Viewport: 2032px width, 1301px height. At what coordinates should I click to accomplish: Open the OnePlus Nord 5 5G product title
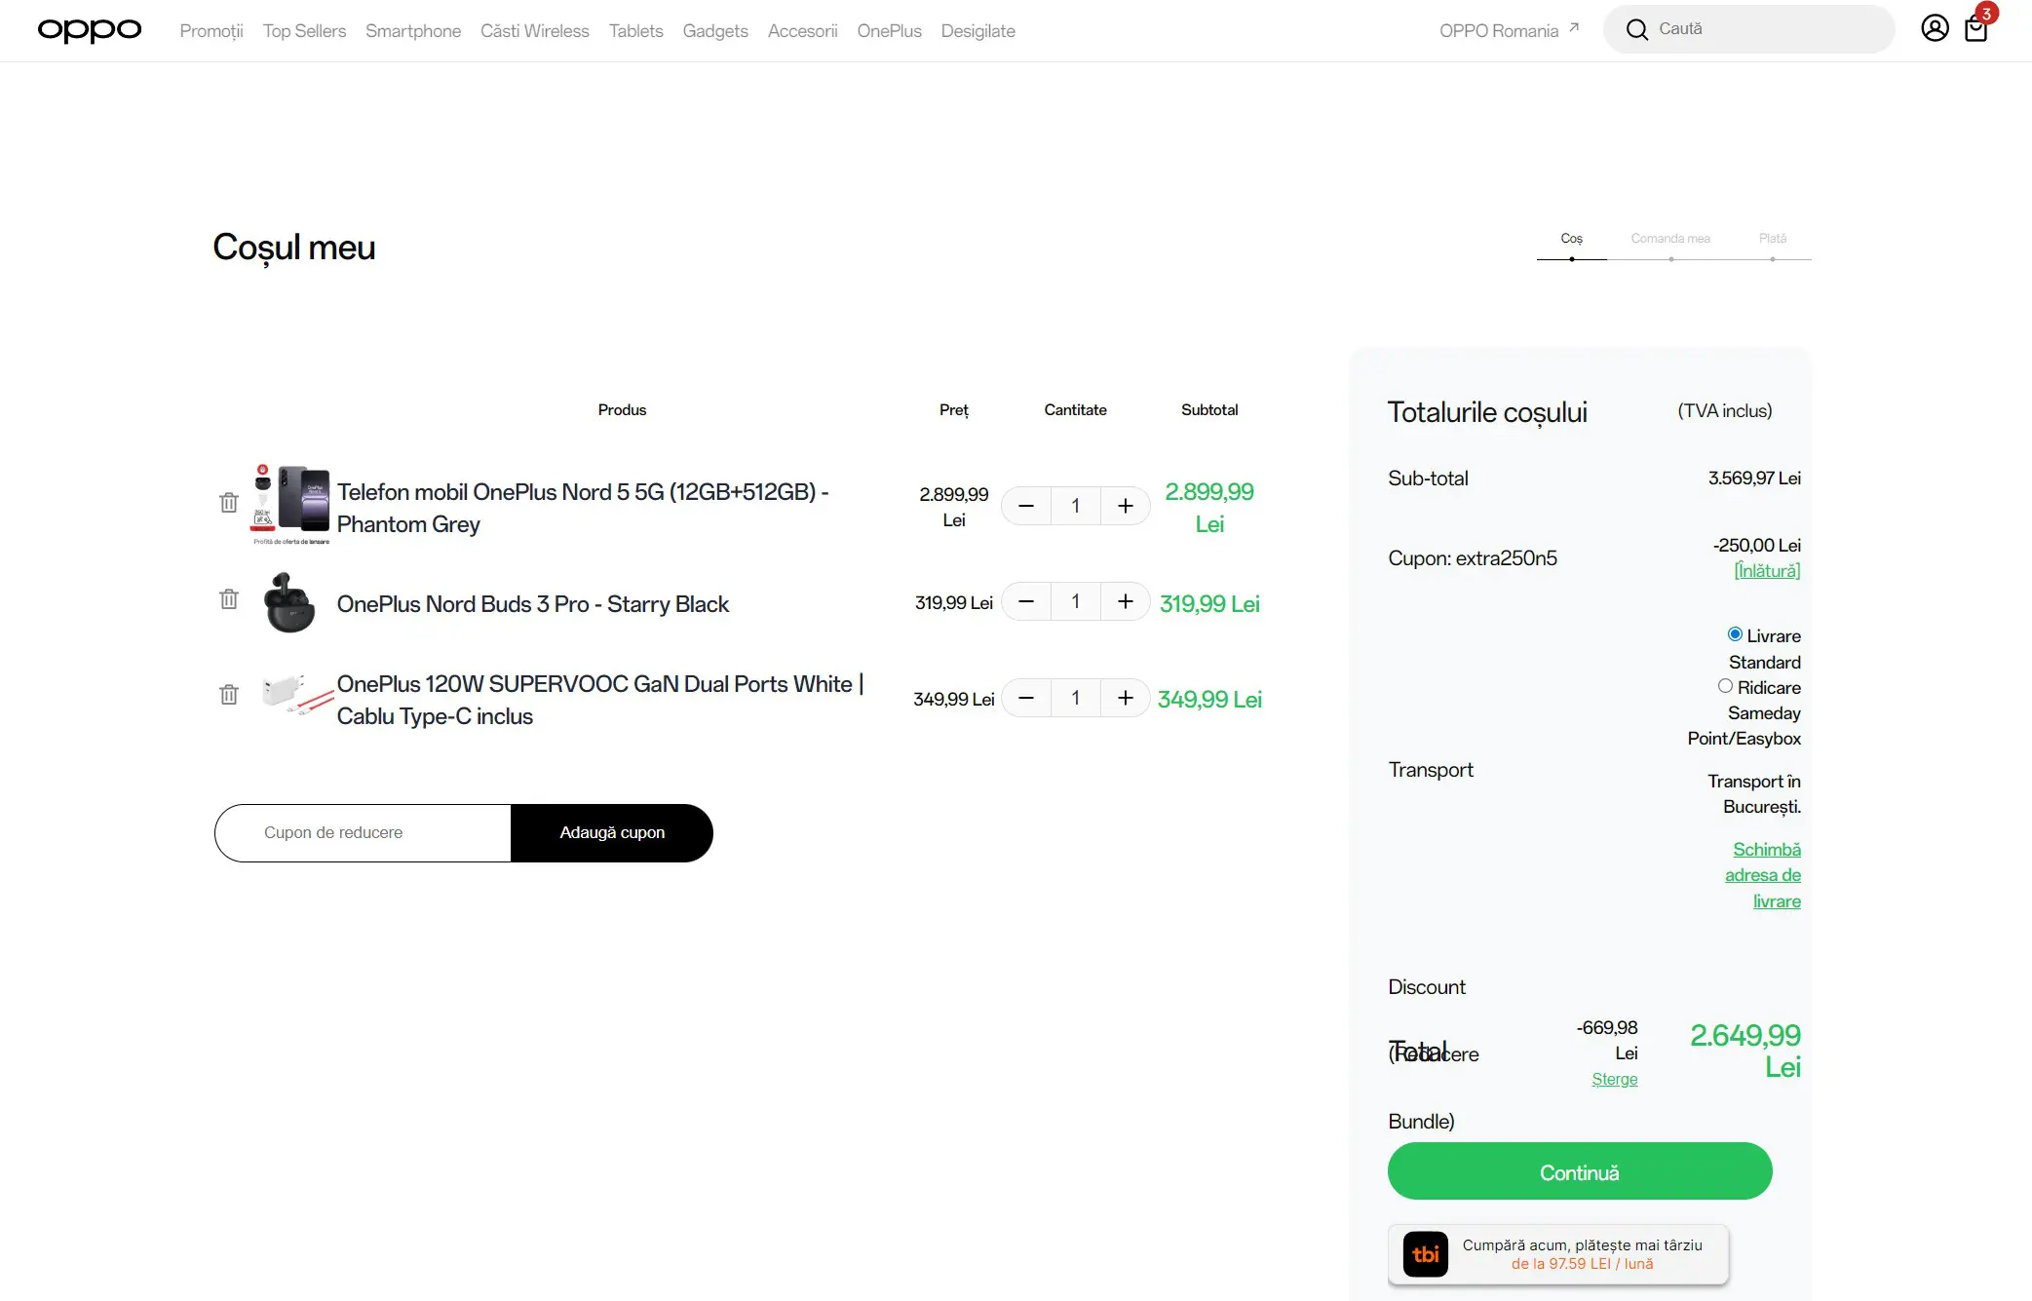point(583,508)
